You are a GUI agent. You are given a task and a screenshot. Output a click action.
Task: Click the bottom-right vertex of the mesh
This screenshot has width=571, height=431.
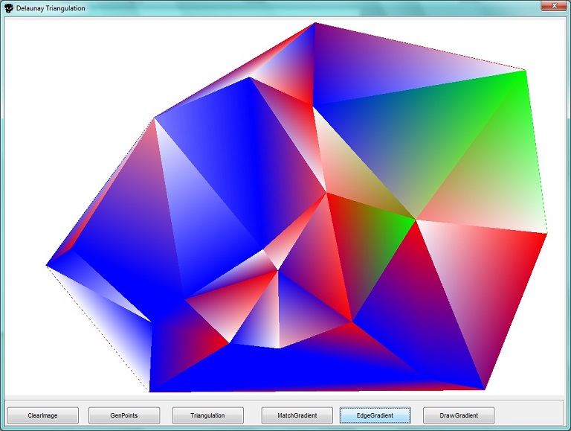point(485,389)
